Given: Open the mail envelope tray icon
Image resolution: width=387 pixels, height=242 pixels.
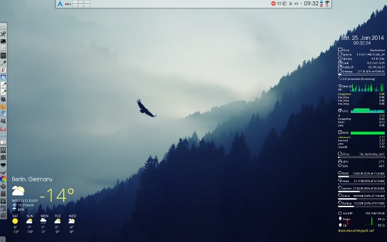Looking at the screenshot, I should click(x=279, y=4).
